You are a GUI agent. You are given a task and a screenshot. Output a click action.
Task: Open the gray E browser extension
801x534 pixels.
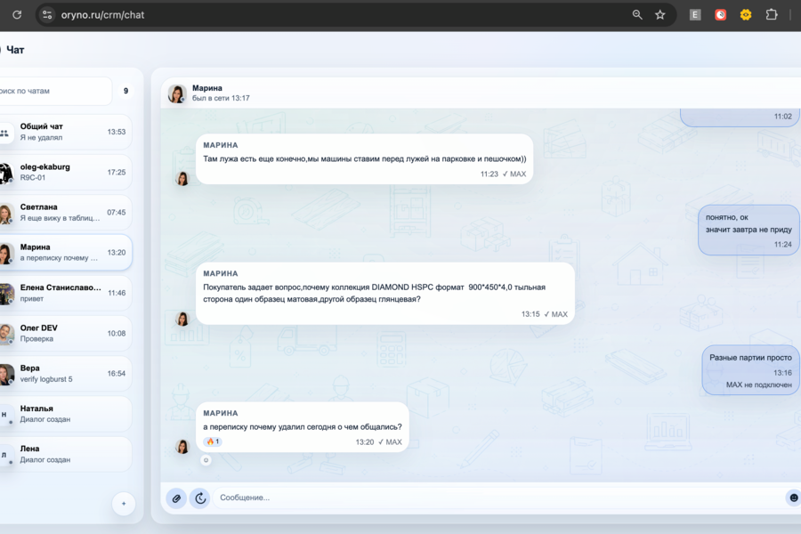[x=695, y=15]
